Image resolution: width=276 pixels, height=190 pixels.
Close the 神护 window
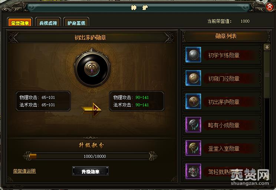pyautogui.click(x=269, y=7)
